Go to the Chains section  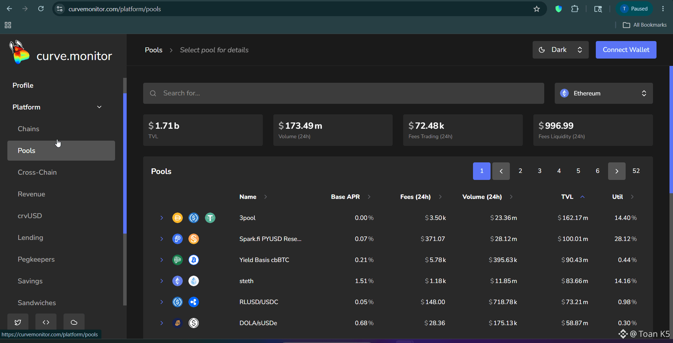(28, 129)
